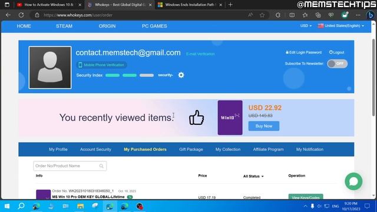
Task: Open the live chat bubble
Action: point(353,181)
